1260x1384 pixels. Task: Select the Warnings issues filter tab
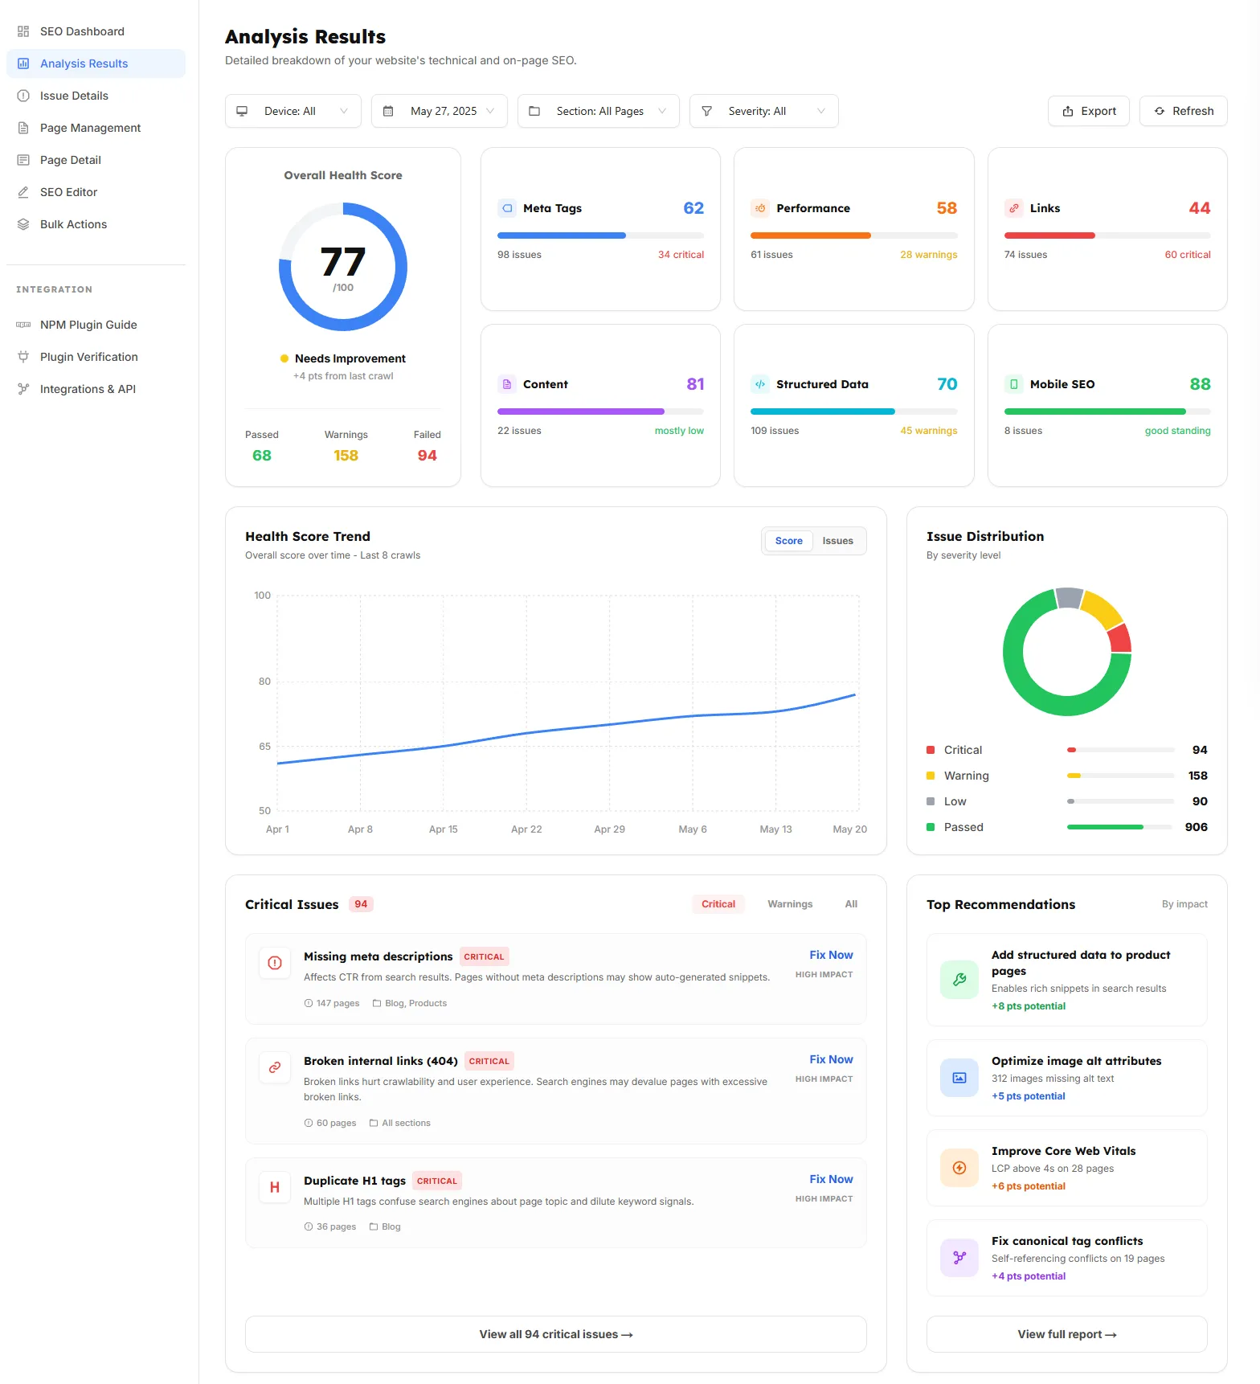(790, 904)
